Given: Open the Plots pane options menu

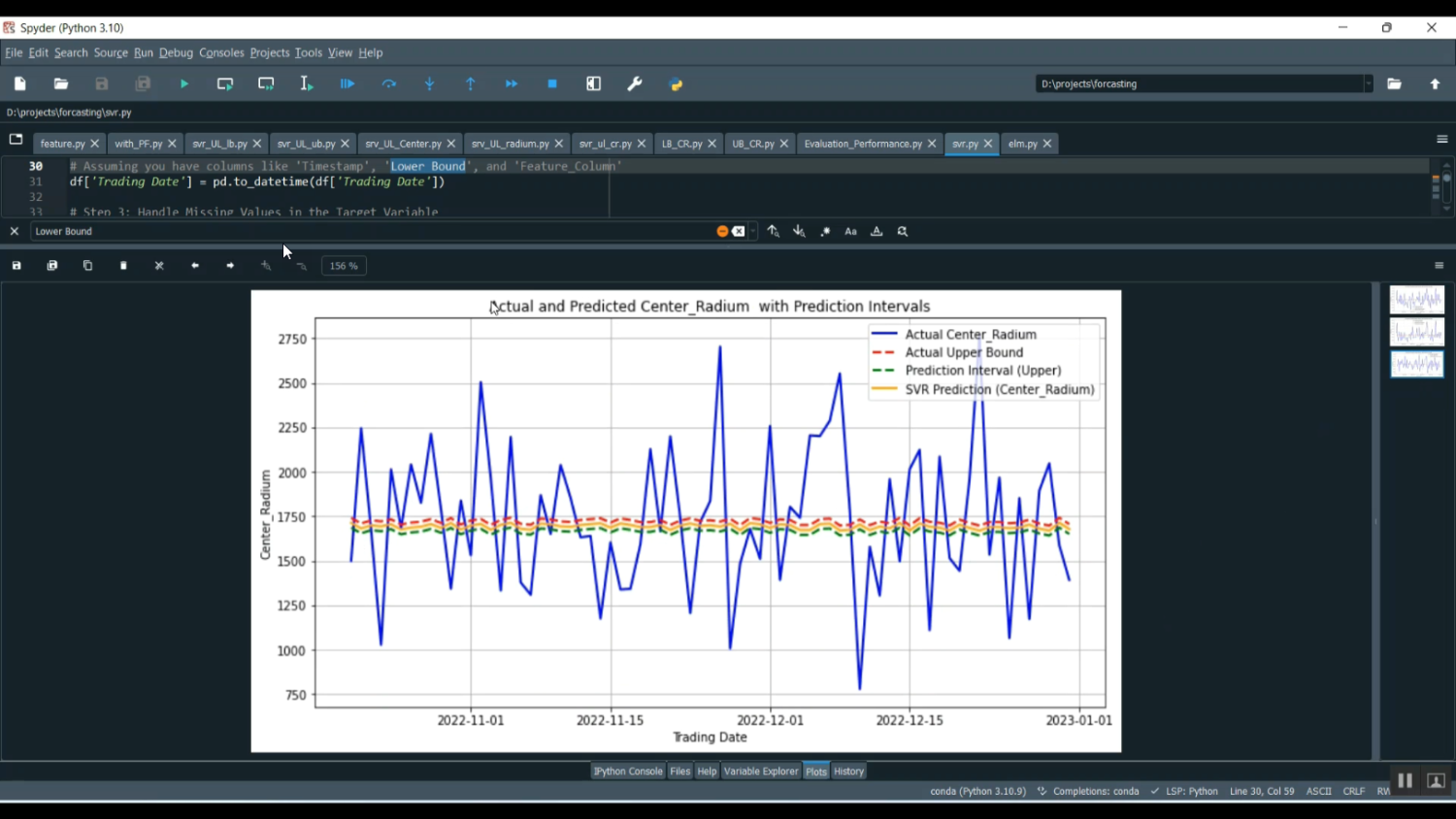Looking at the screenshot, I should click(x=1439, y=265).
